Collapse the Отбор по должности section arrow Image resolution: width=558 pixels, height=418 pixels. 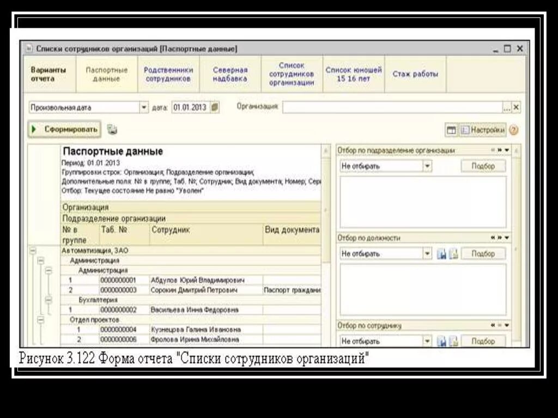pyautogui.click(x=507, y=238)
